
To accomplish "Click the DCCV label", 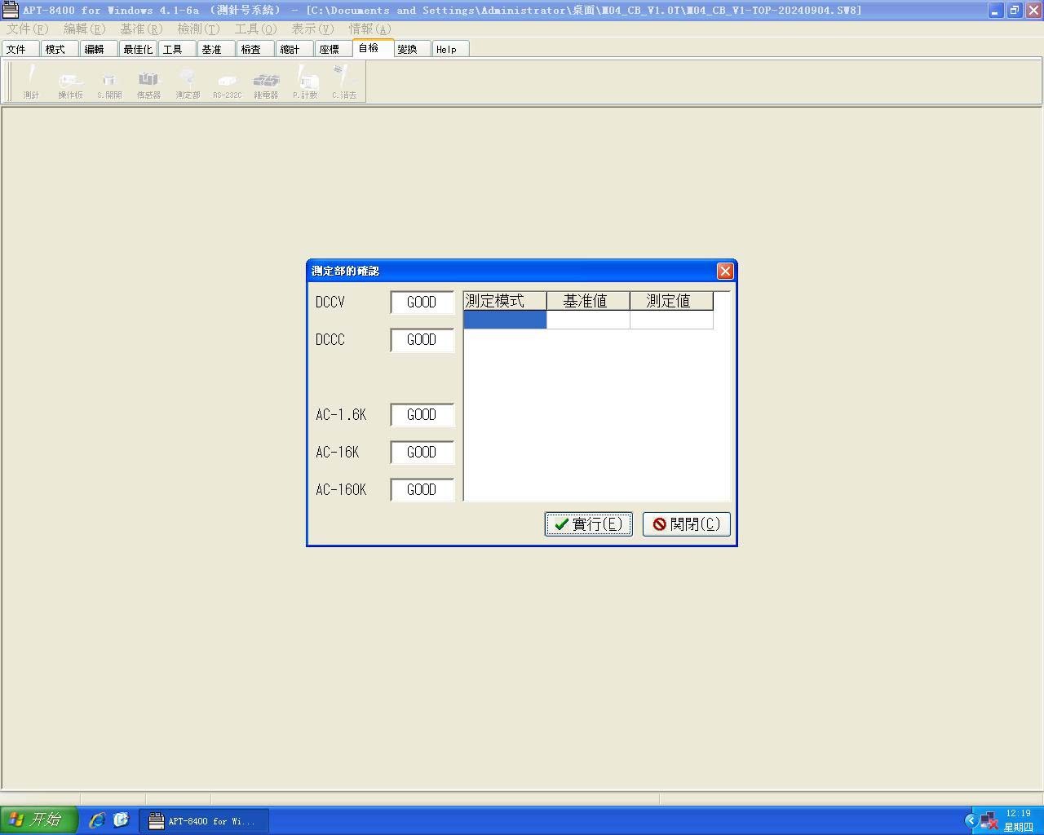I will point(330,302).
